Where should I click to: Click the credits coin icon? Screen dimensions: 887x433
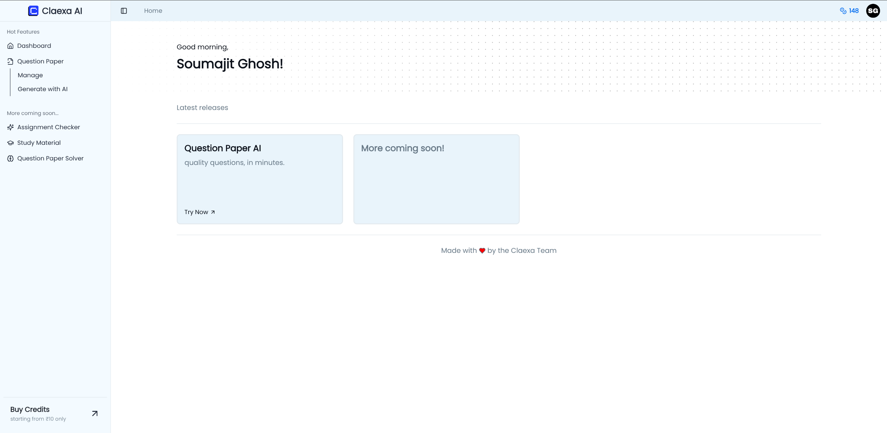[x=843, y=11]
